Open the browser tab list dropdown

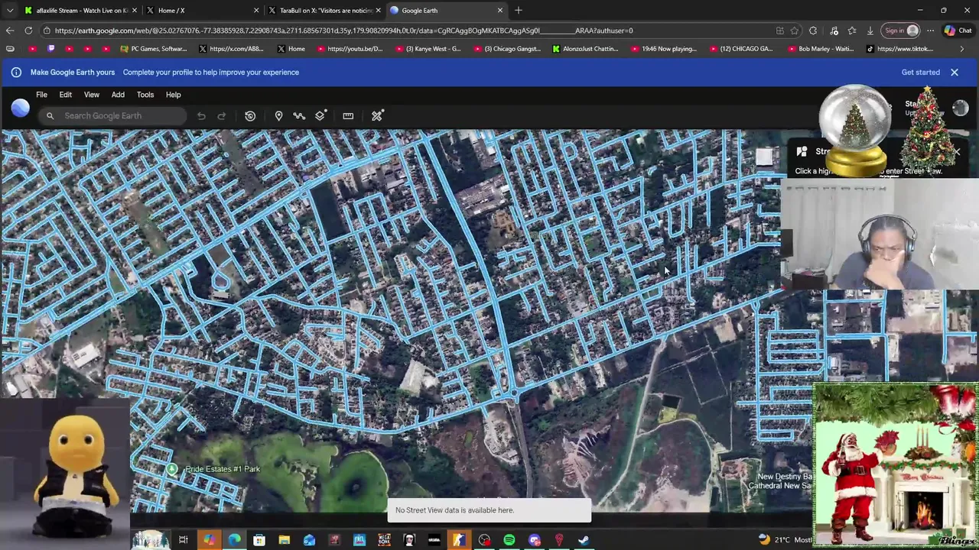(9, 11)
